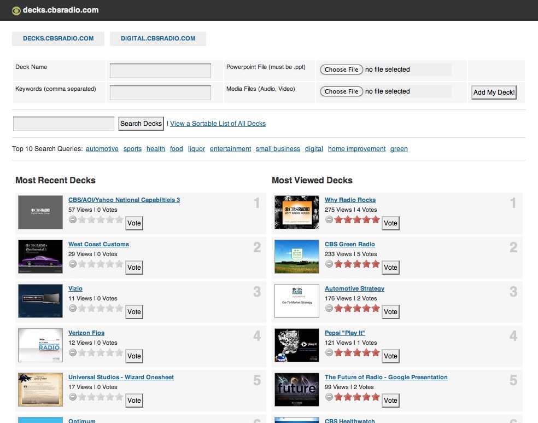This screenshot has height=423, width=538.
Task: Click minus rating icon for Automotive Strategy
Action: 329,308
